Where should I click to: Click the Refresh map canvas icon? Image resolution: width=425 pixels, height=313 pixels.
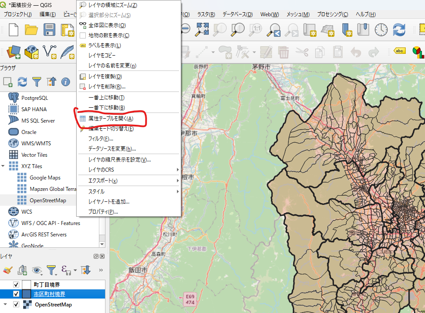click(x=399, y=29)
